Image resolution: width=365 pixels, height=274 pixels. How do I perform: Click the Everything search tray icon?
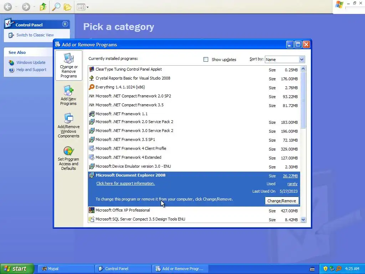coord(339,269)
